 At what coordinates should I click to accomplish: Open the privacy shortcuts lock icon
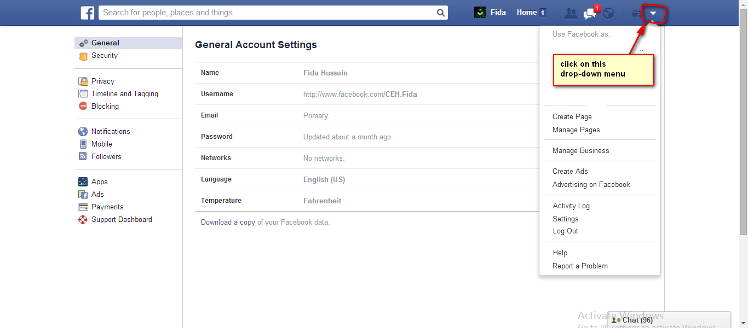(x=636, y=14)
